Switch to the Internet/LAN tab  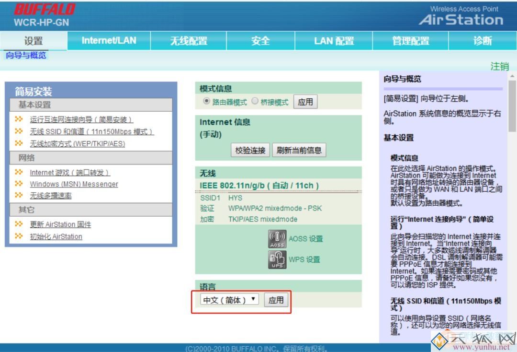tap(109, 41)
